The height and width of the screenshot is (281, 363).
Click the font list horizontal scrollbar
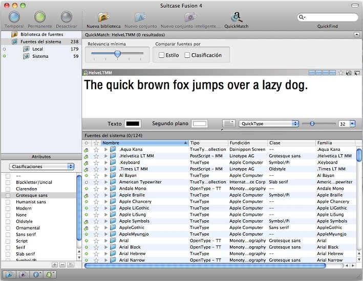pyautogui.click(x=205, y=266)
